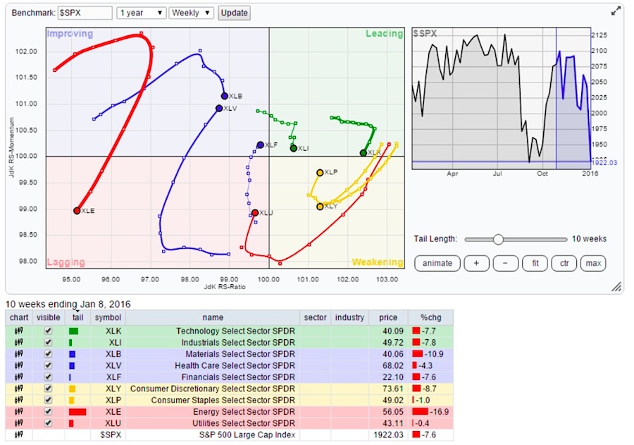Open the 1 year period dropdown
The image size is (634, 445).
point(142,13)
